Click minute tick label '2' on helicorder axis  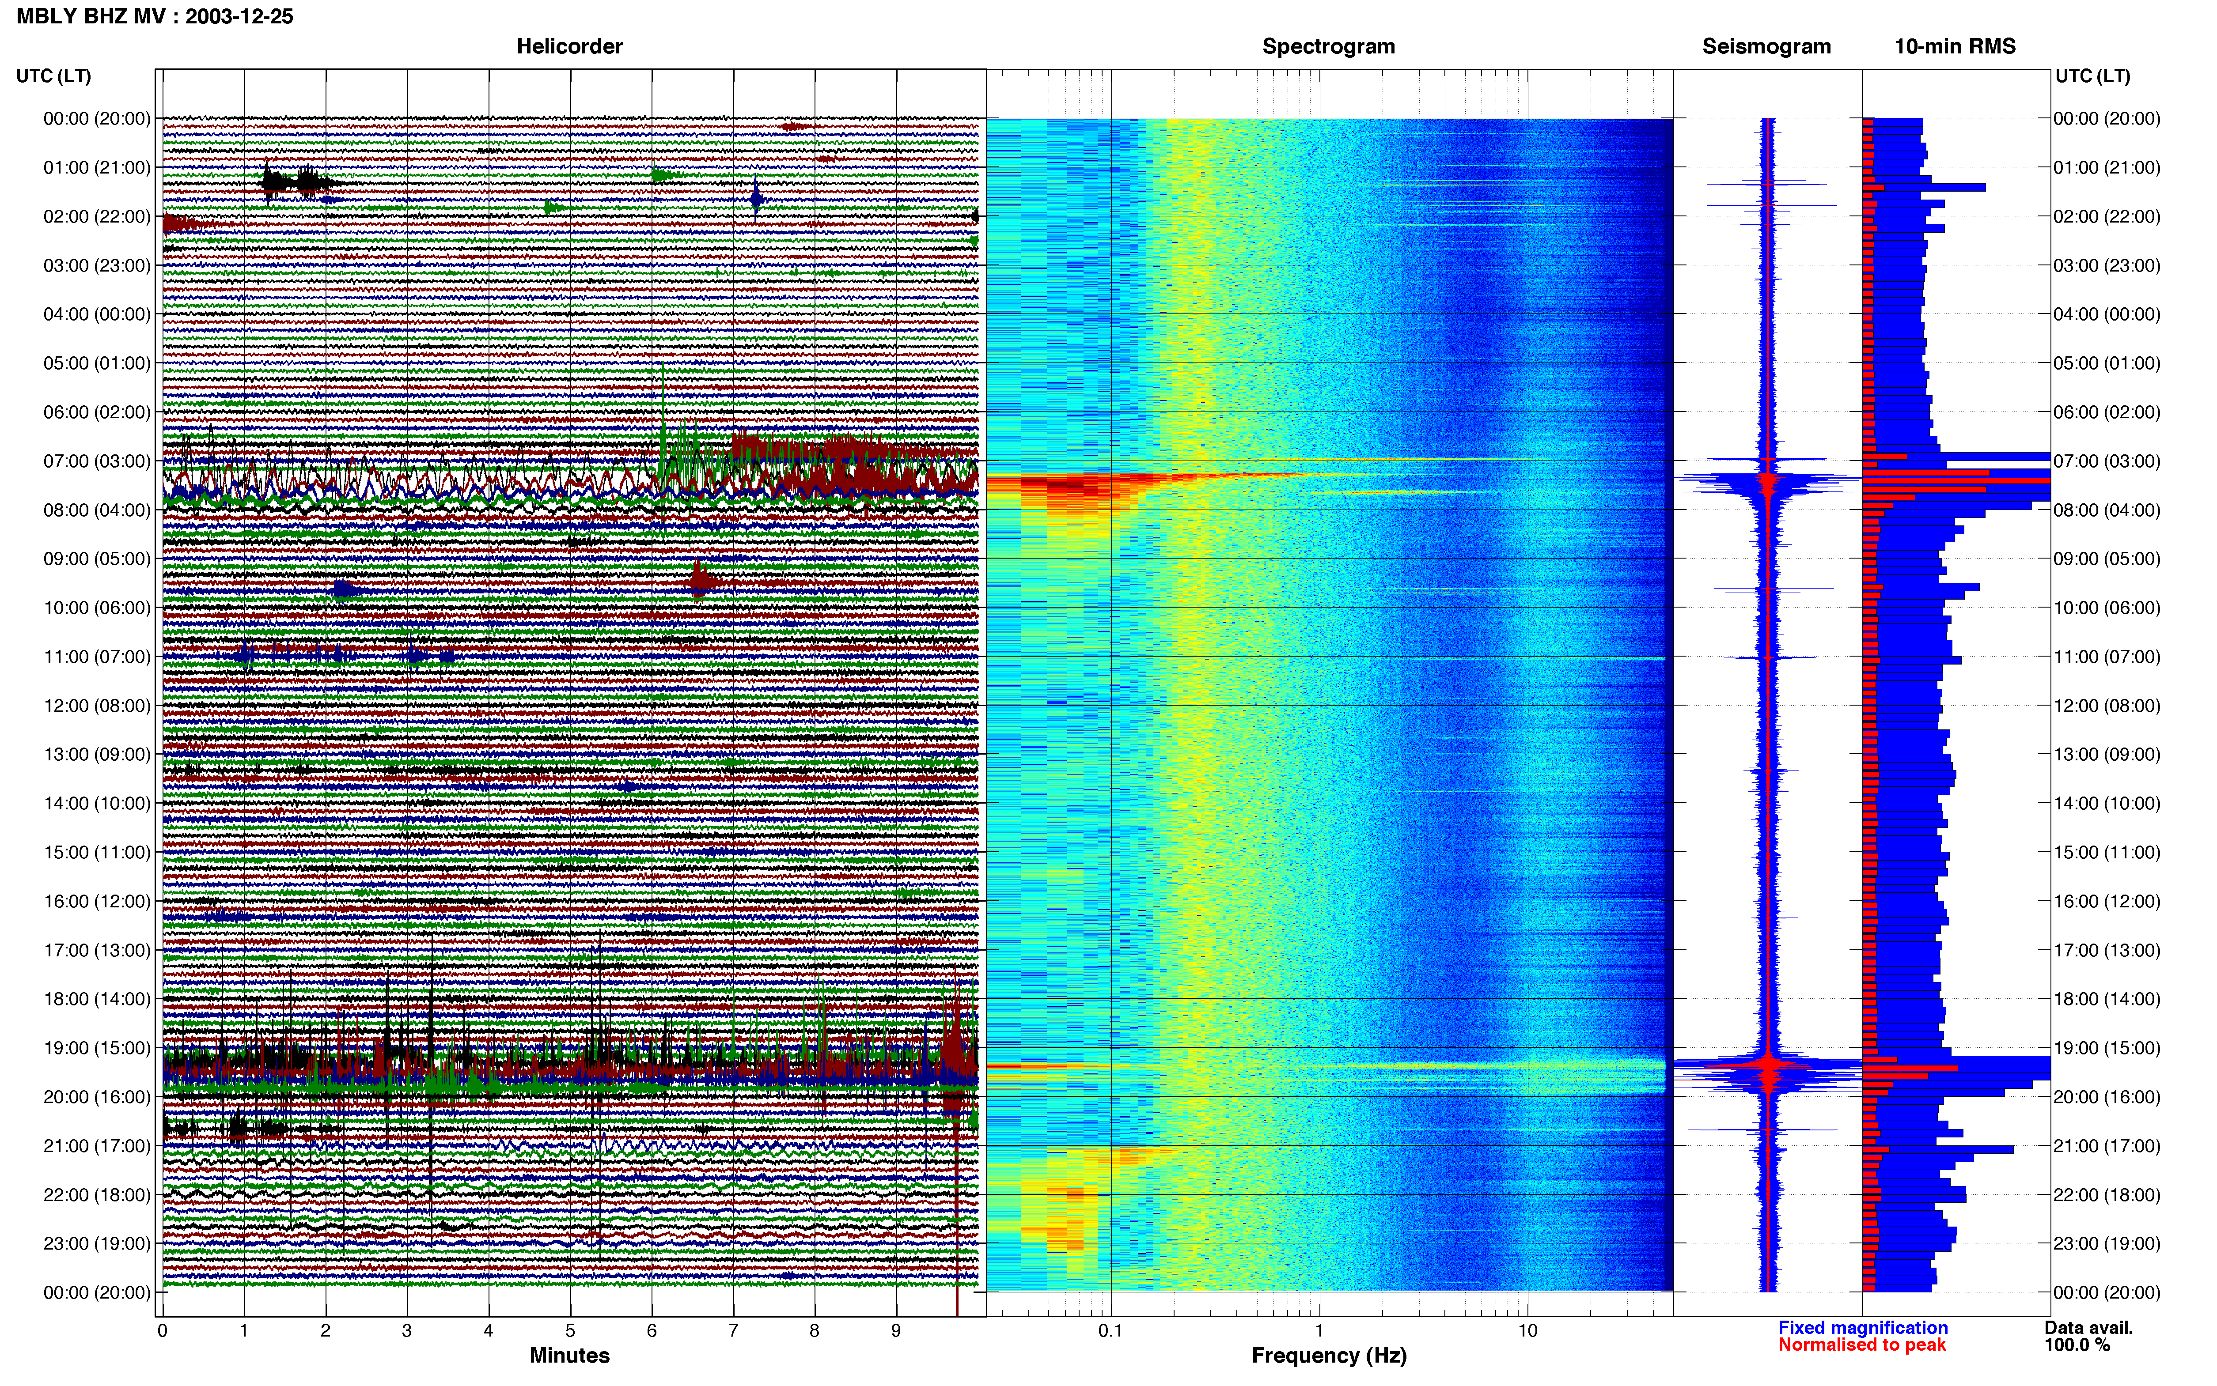point(326,1330)
